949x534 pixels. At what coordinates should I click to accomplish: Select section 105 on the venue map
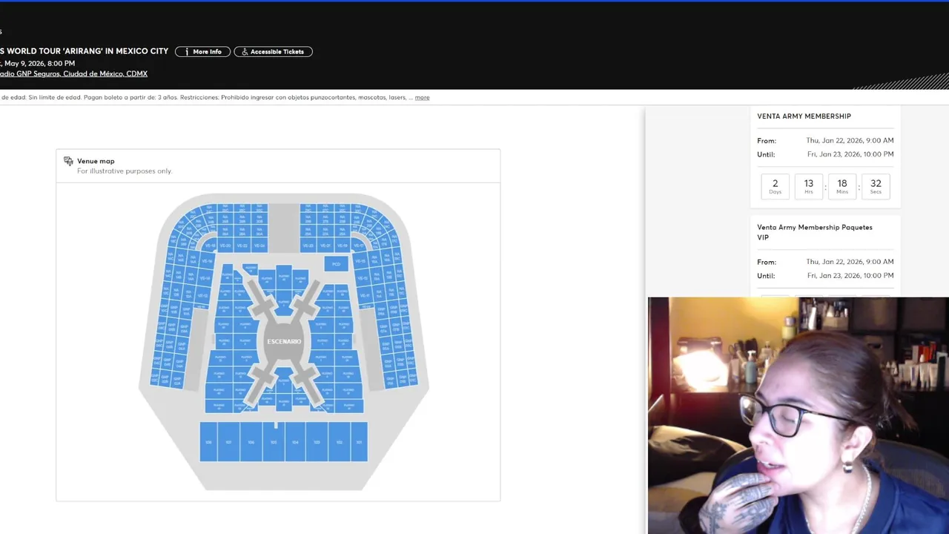point(273,443)
